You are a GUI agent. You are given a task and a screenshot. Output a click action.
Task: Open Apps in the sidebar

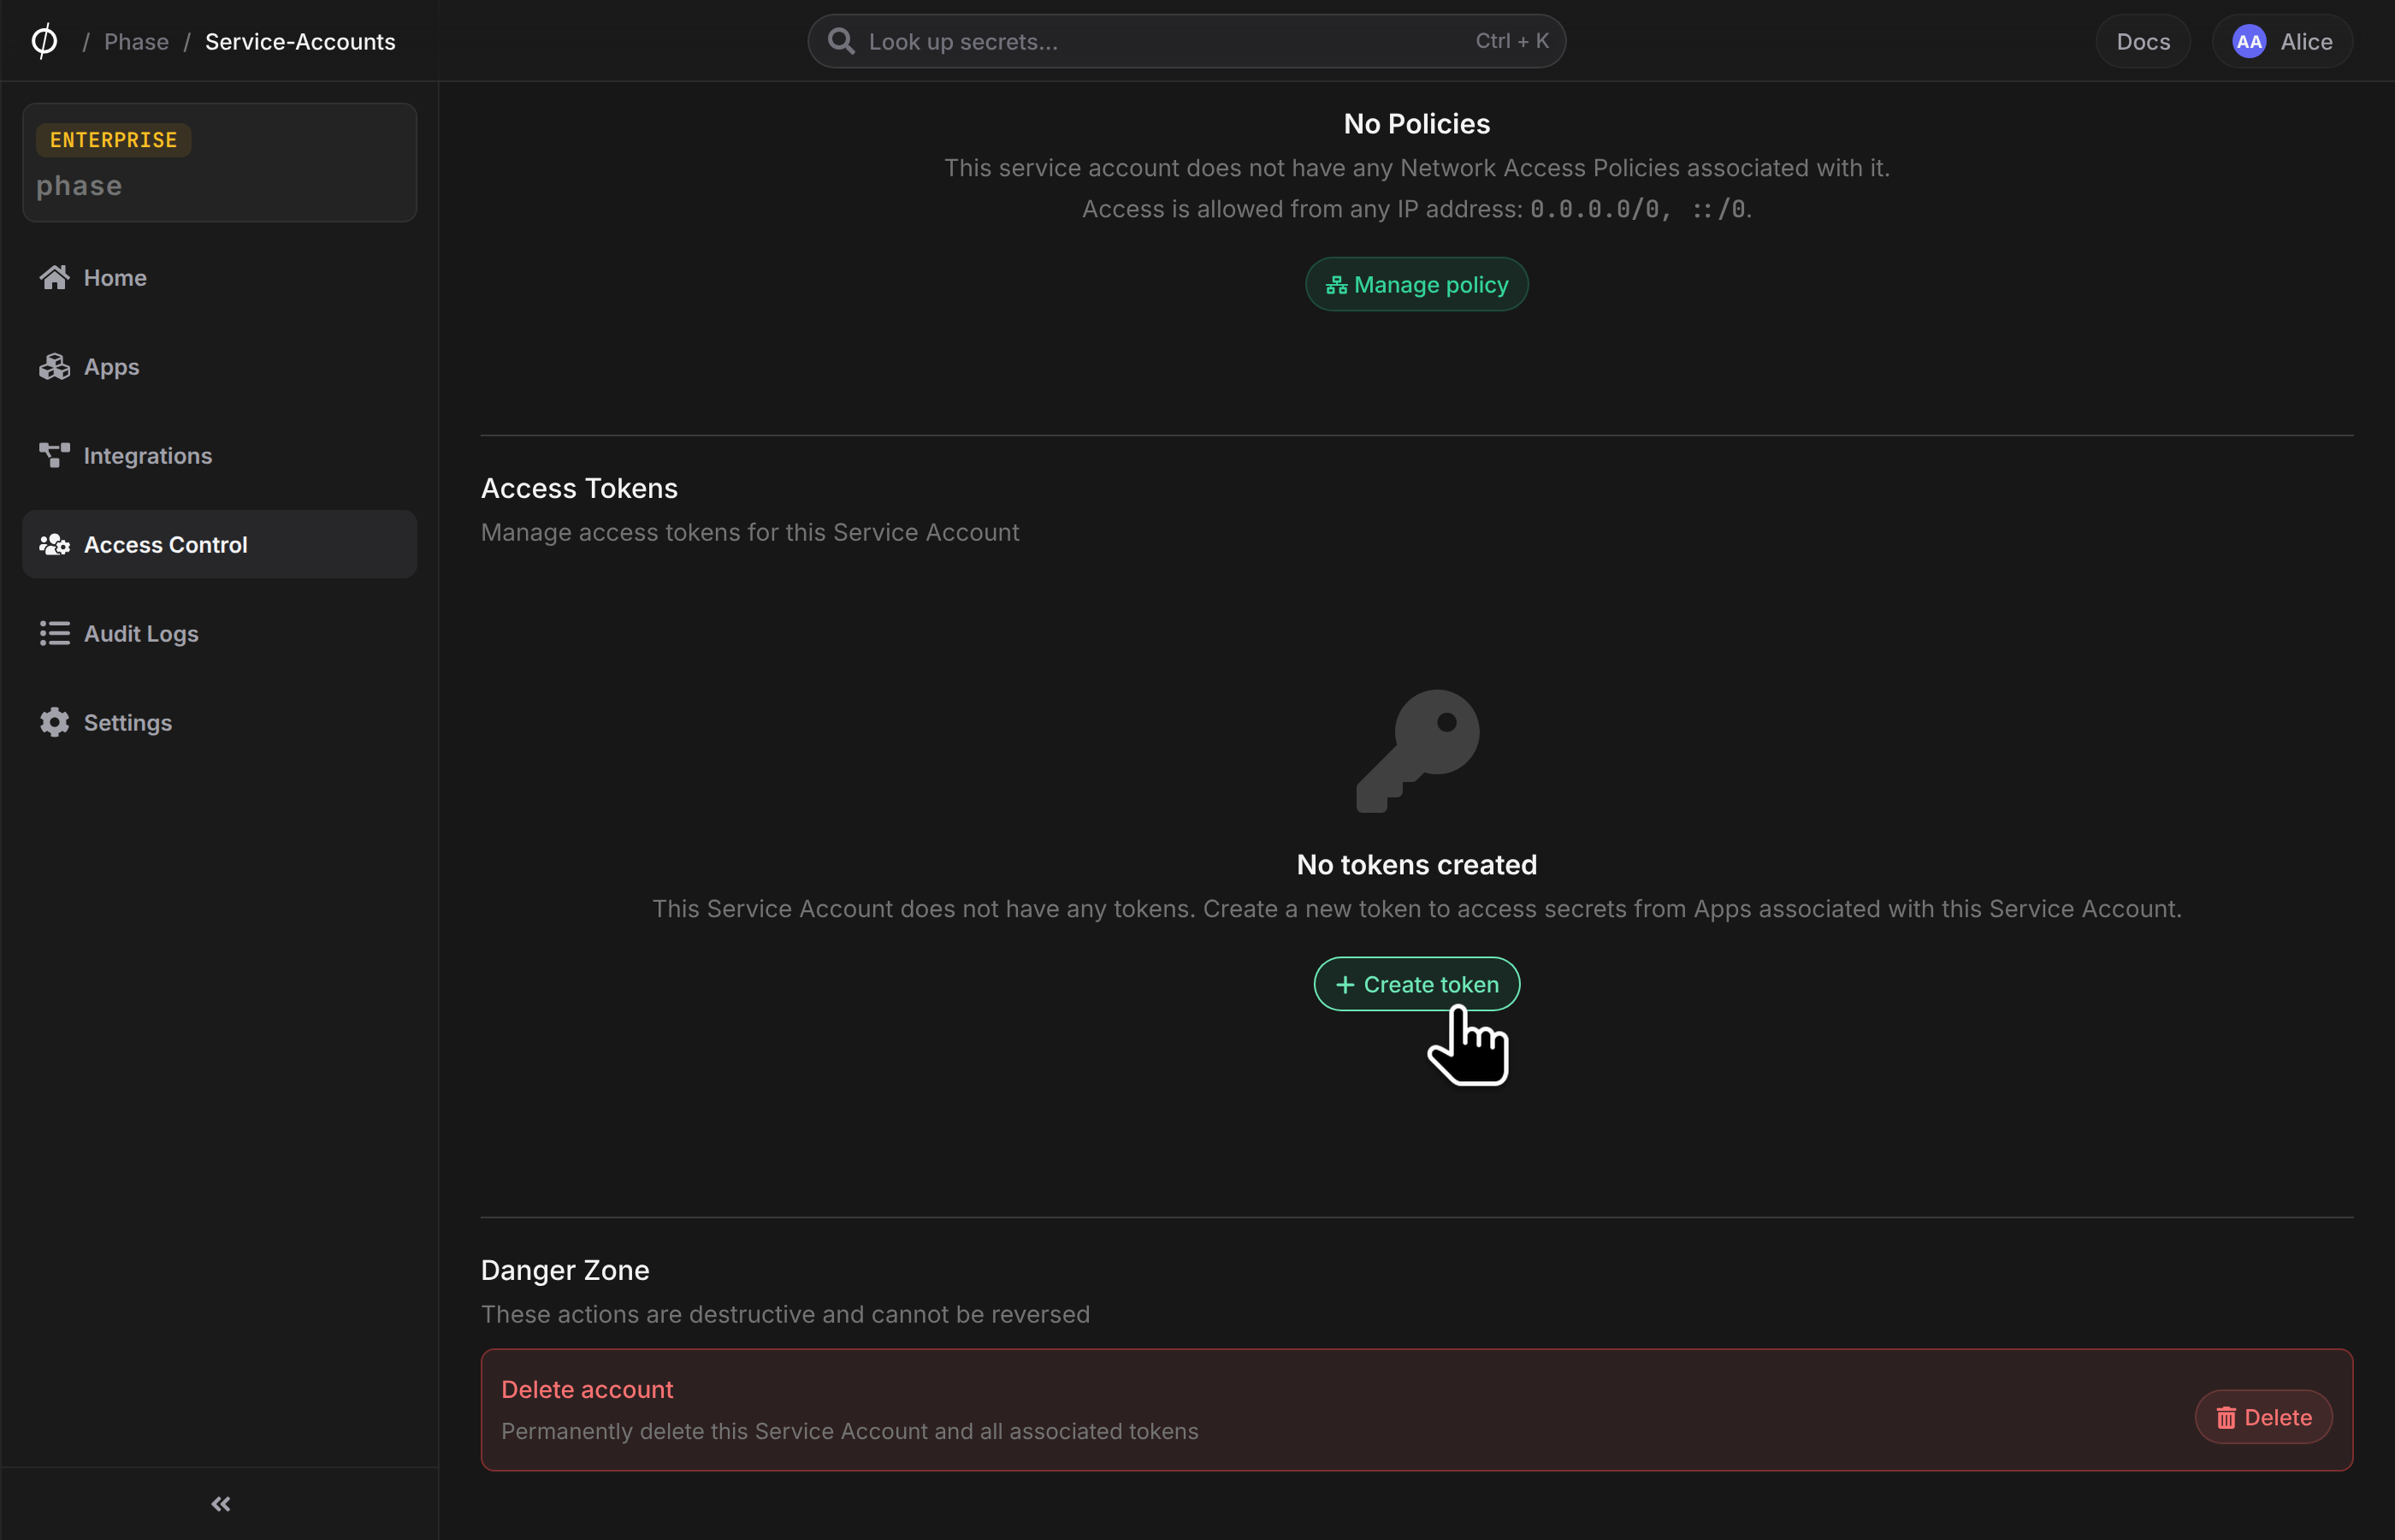coord(219,366)
